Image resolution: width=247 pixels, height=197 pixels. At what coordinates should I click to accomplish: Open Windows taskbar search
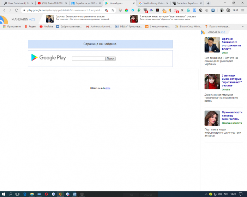pos(10,194)
